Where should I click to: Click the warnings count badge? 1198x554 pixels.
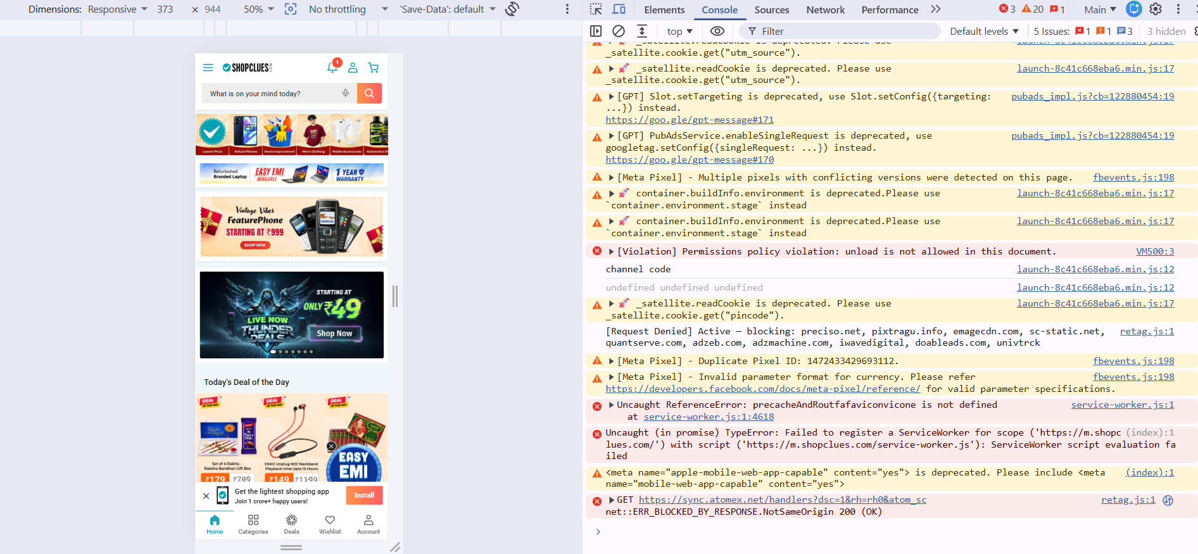click(x=1033, y=9)
